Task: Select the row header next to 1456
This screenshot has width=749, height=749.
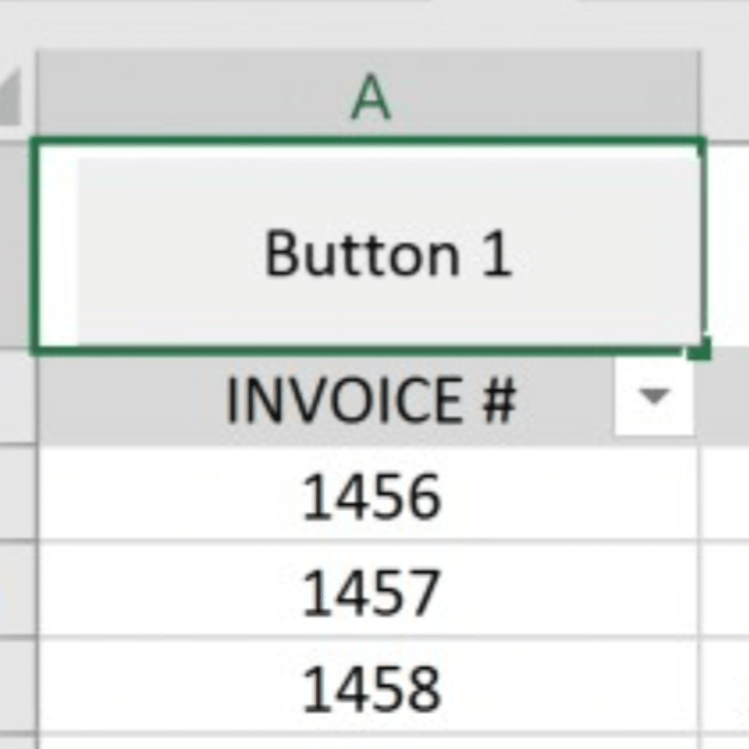Action: [x=17, y=494]
